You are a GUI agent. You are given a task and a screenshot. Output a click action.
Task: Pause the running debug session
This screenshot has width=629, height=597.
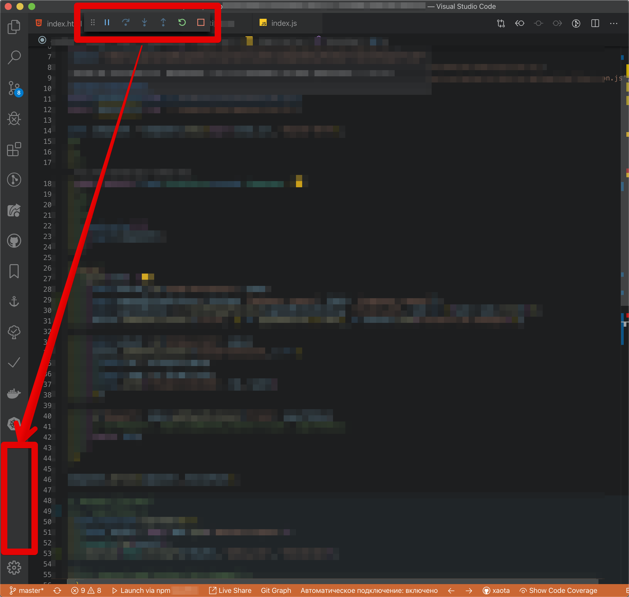click(107, 22)
